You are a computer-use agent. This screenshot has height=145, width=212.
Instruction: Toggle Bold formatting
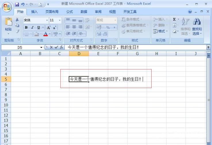coord(26,28)
